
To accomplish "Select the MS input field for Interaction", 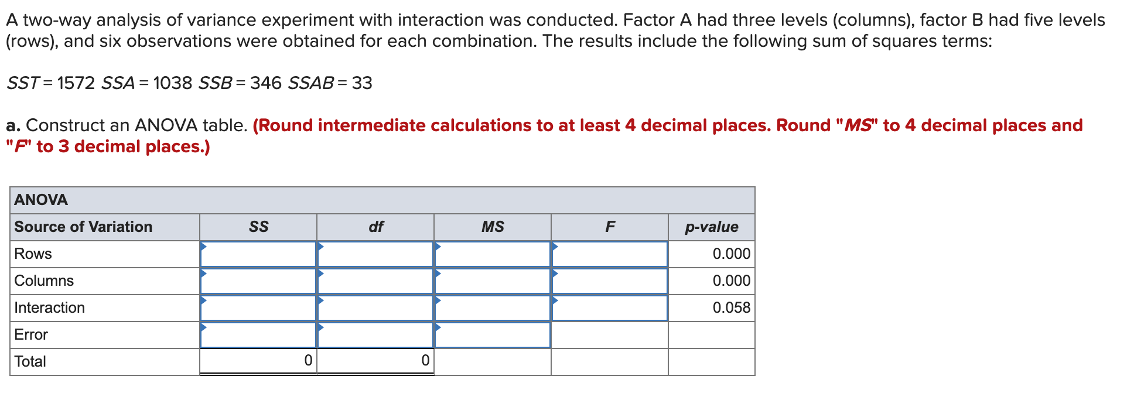I will (x=493, y=307).
